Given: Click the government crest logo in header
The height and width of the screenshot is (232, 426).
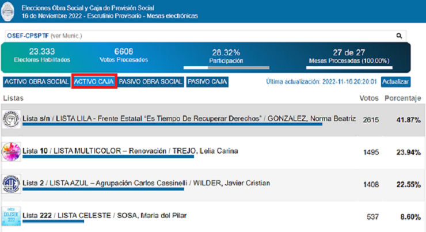Looking at the screenshot, I should [10, 12].
